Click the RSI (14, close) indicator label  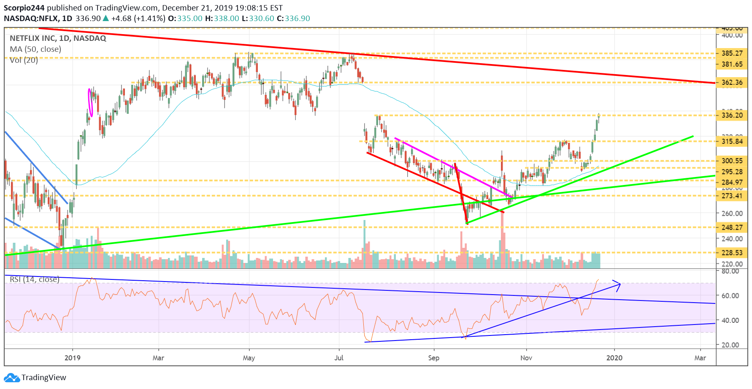coord(35,279)
